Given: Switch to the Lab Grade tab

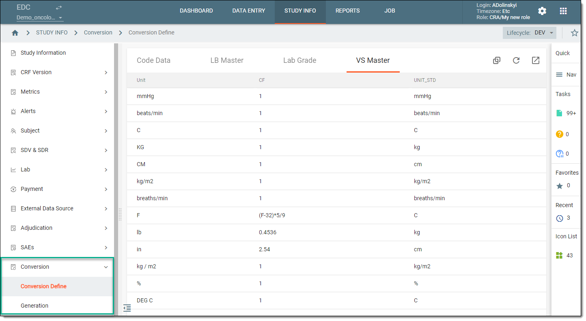Looking at the screenshot, I should (300, 60).
